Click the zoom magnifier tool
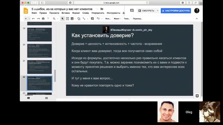This screenshot has height=125, width=223. [54, 18]
